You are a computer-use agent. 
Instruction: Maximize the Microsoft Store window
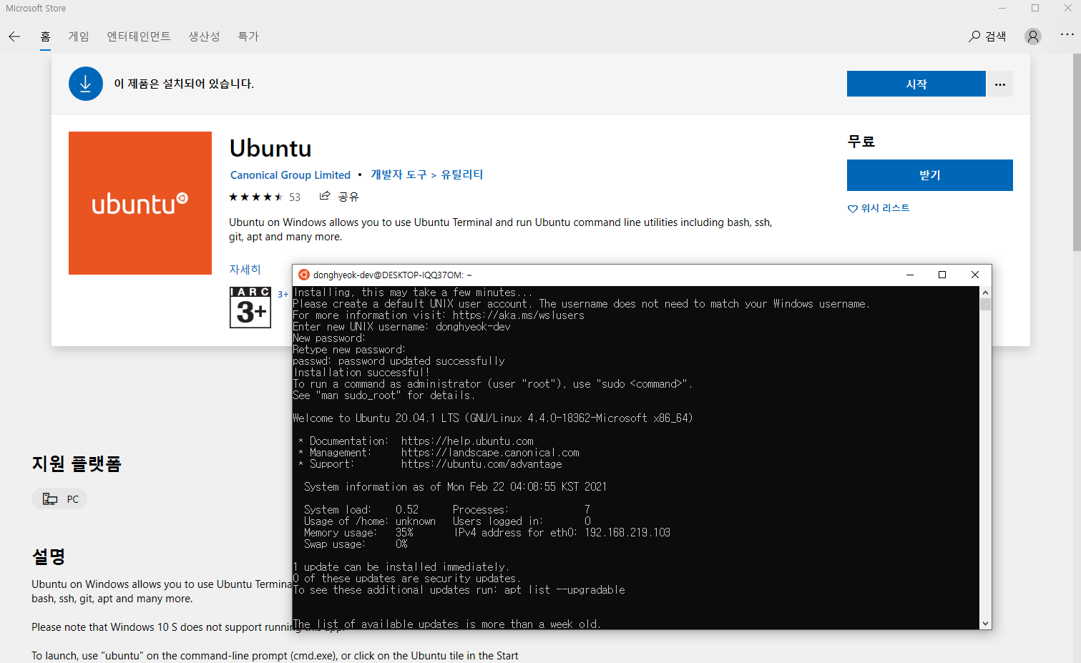click(x=1035, y=9)
